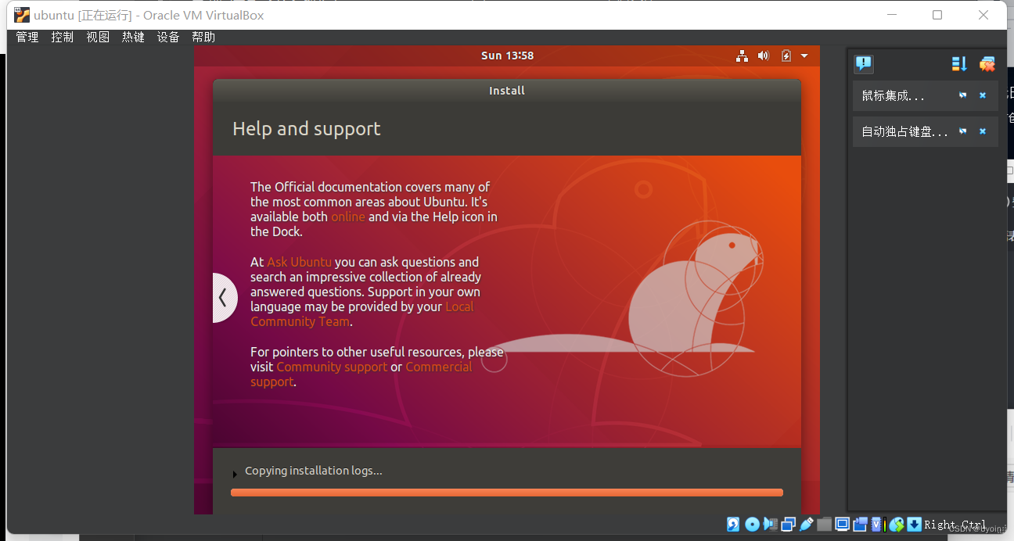Click the VirtualBox notification center speech bubble icon

click(x=864, y=64)
